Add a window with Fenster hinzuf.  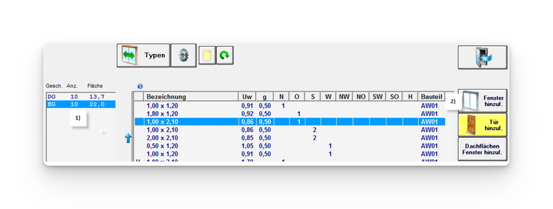482,101
